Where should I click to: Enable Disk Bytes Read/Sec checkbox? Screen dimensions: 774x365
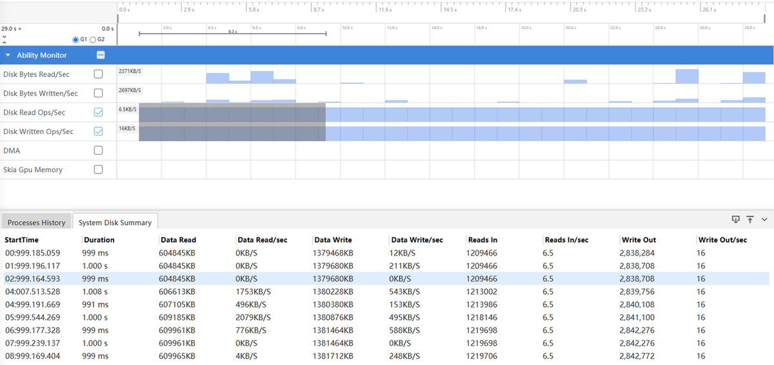pos(98,74)
